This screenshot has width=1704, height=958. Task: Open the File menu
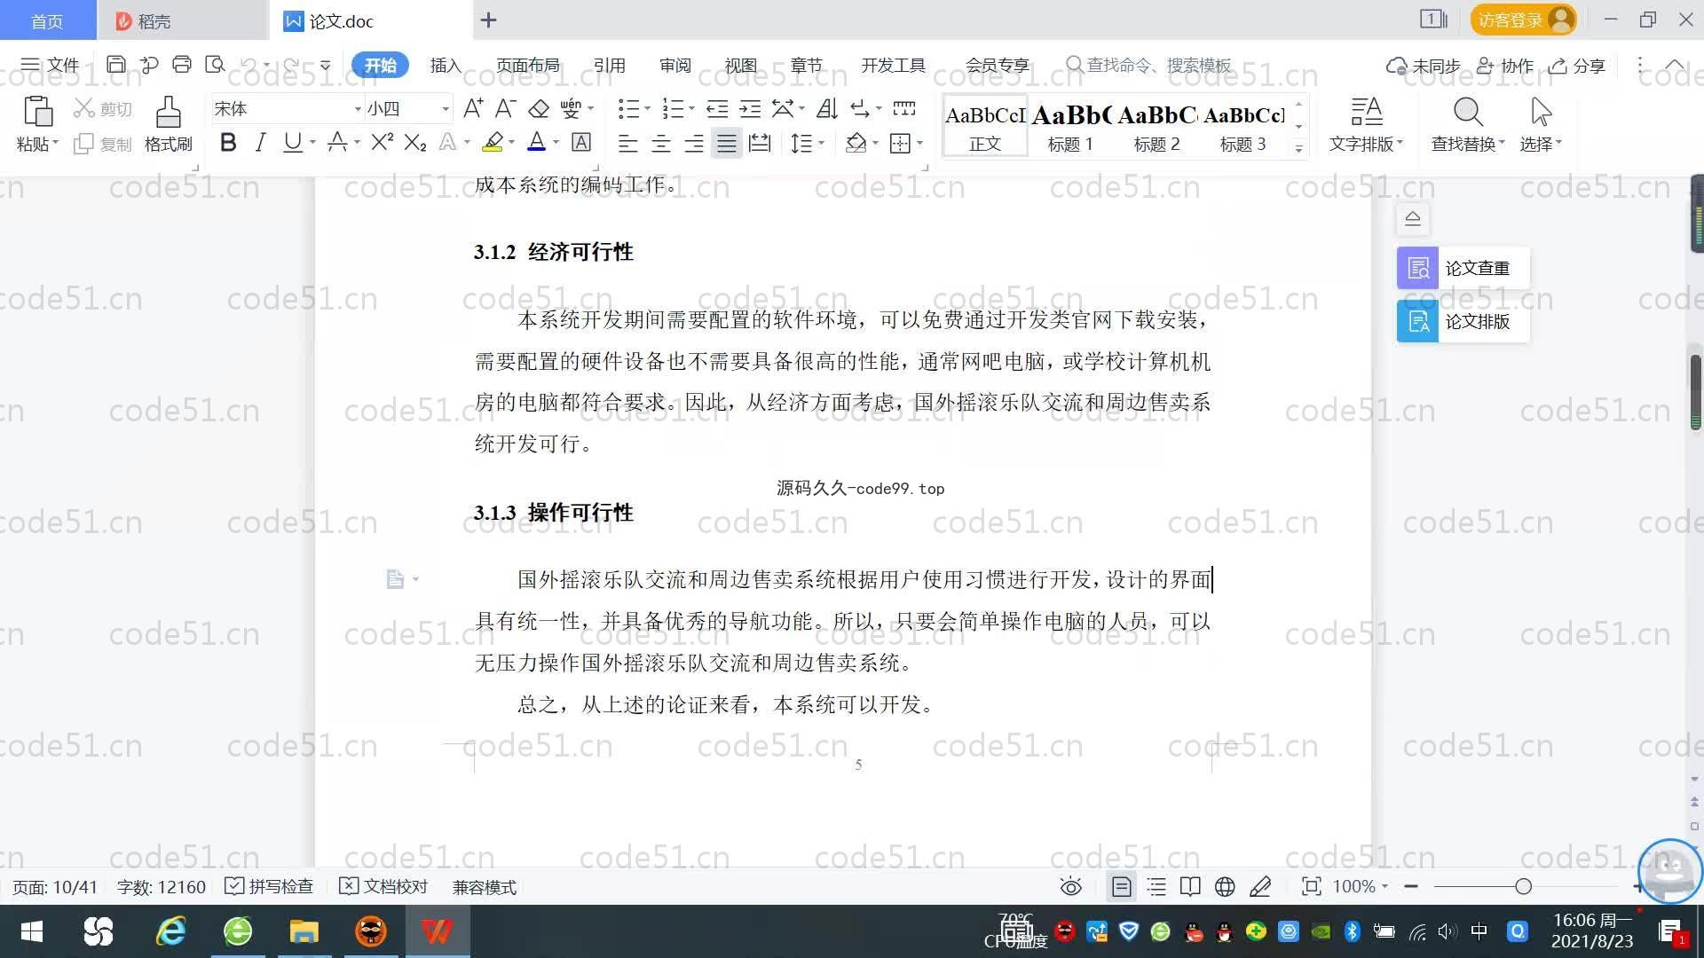(x=51, y=65)
